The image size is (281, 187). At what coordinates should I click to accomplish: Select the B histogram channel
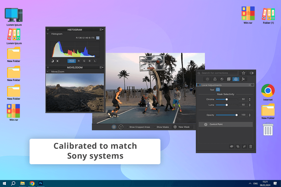[90, 61]
